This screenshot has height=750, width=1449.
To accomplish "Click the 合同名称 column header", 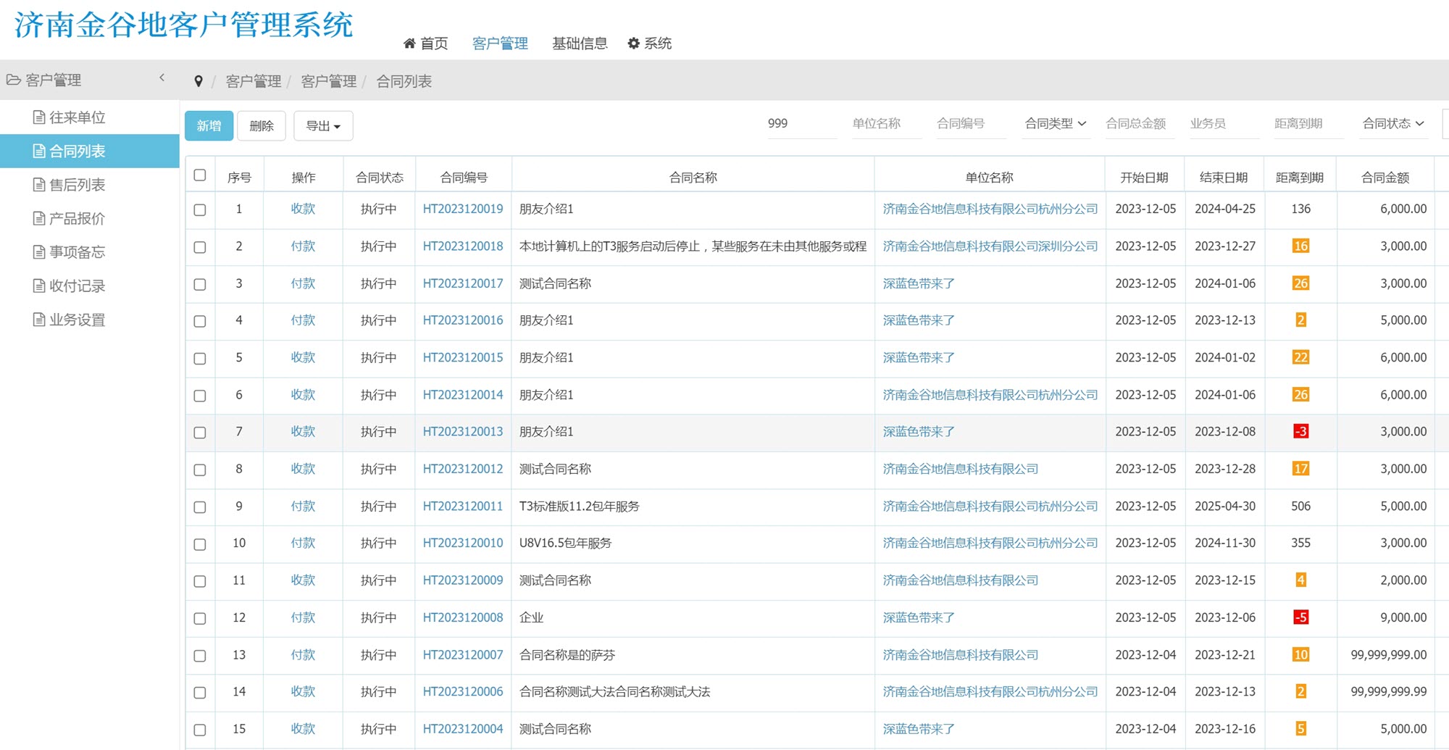I will [693, 177].
